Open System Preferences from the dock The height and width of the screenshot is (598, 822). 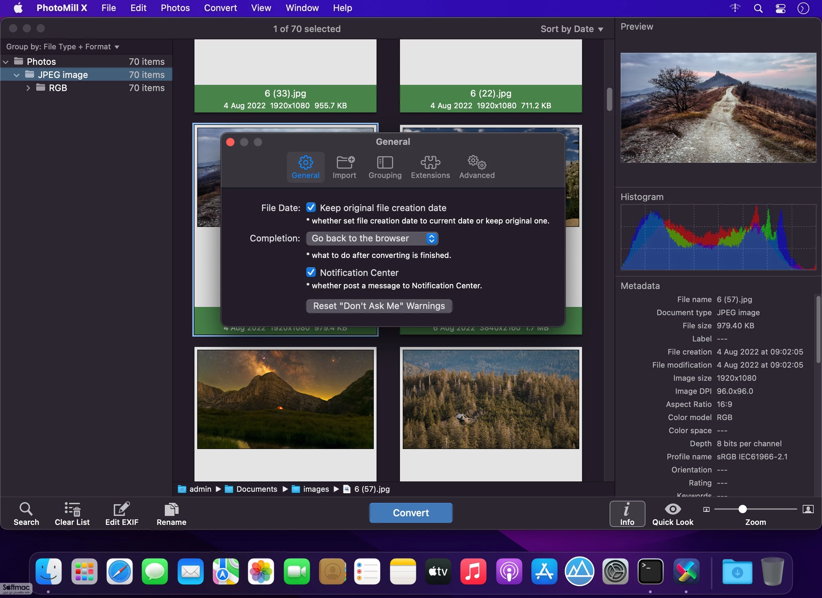(x=615, y=571)
